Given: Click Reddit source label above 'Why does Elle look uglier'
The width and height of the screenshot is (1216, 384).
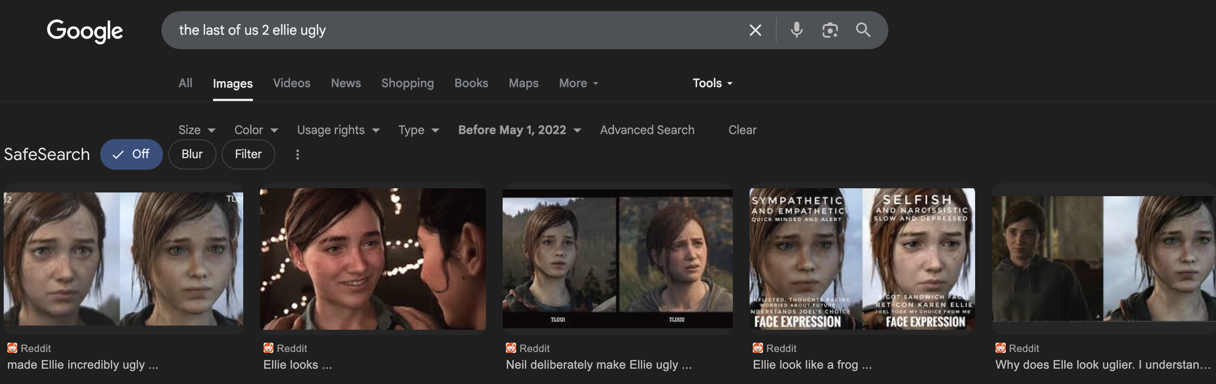Looking at the screenshot, I should 1024,348.
